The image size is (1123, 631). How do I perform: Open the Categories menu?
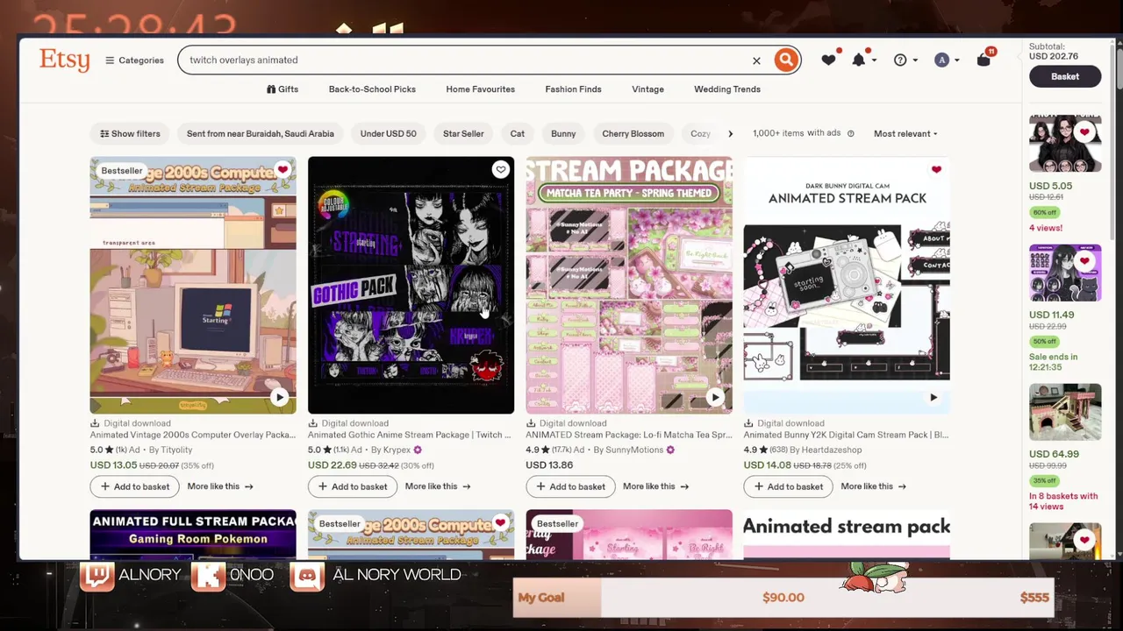pyautogui.click(x=134, y=60)
